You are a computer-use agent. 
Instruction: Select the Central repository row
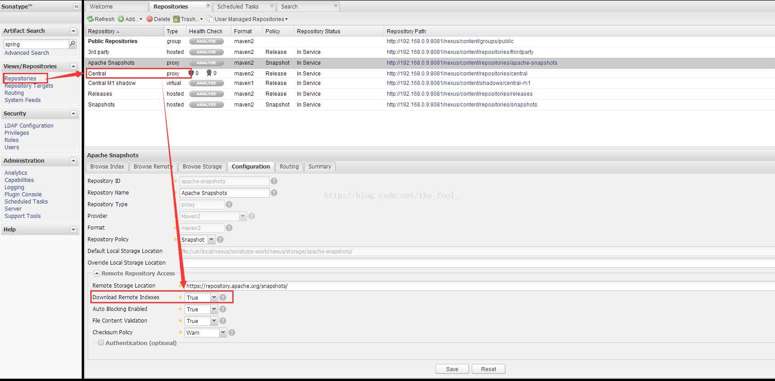[430, 73]
